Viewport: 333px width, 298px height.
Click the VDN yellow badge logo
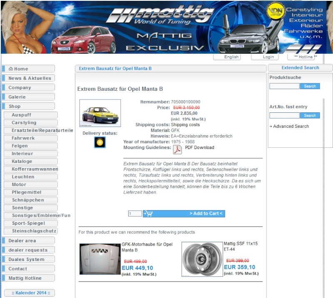pos(276,11)
